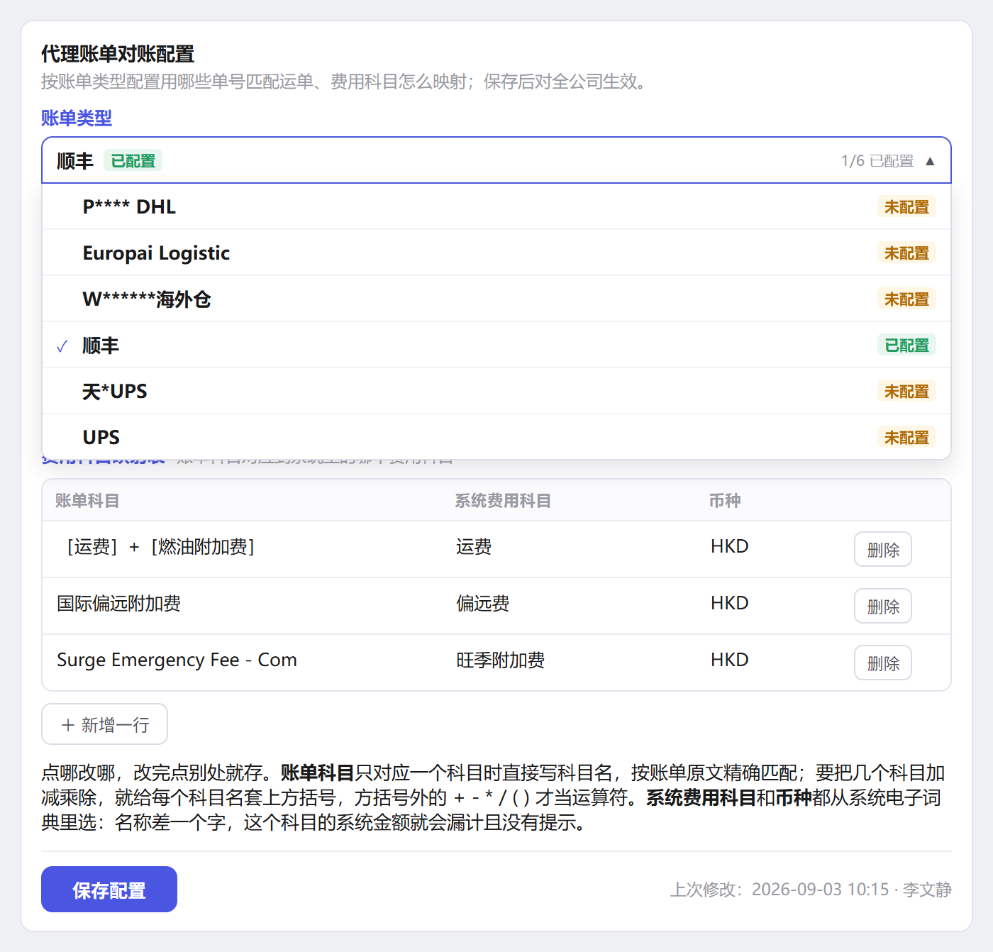The image size is (993, 952).
Task: Click checkmark icon beside 顺丰 option
Action: 62,345
